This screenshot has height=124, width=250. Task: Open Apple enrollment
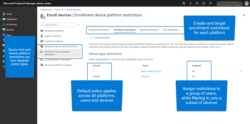click(53, 36)
